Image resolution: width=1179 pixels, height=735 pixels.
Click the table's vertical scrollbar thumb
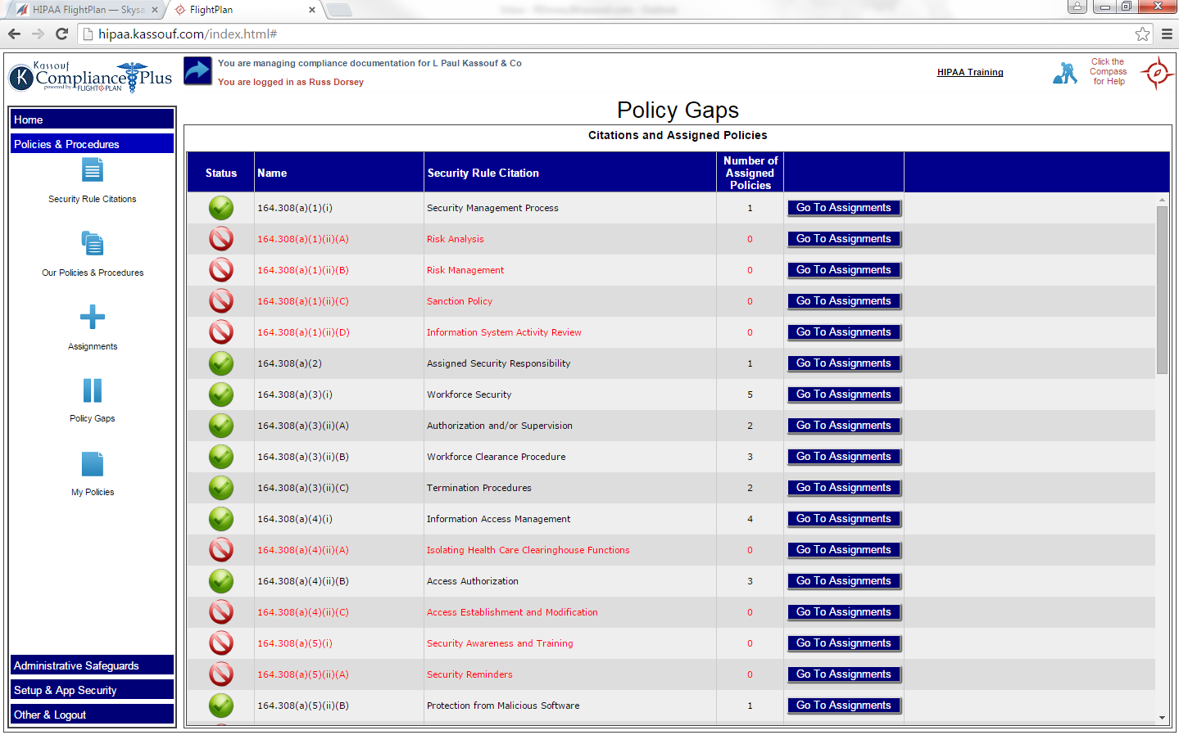1162,290
